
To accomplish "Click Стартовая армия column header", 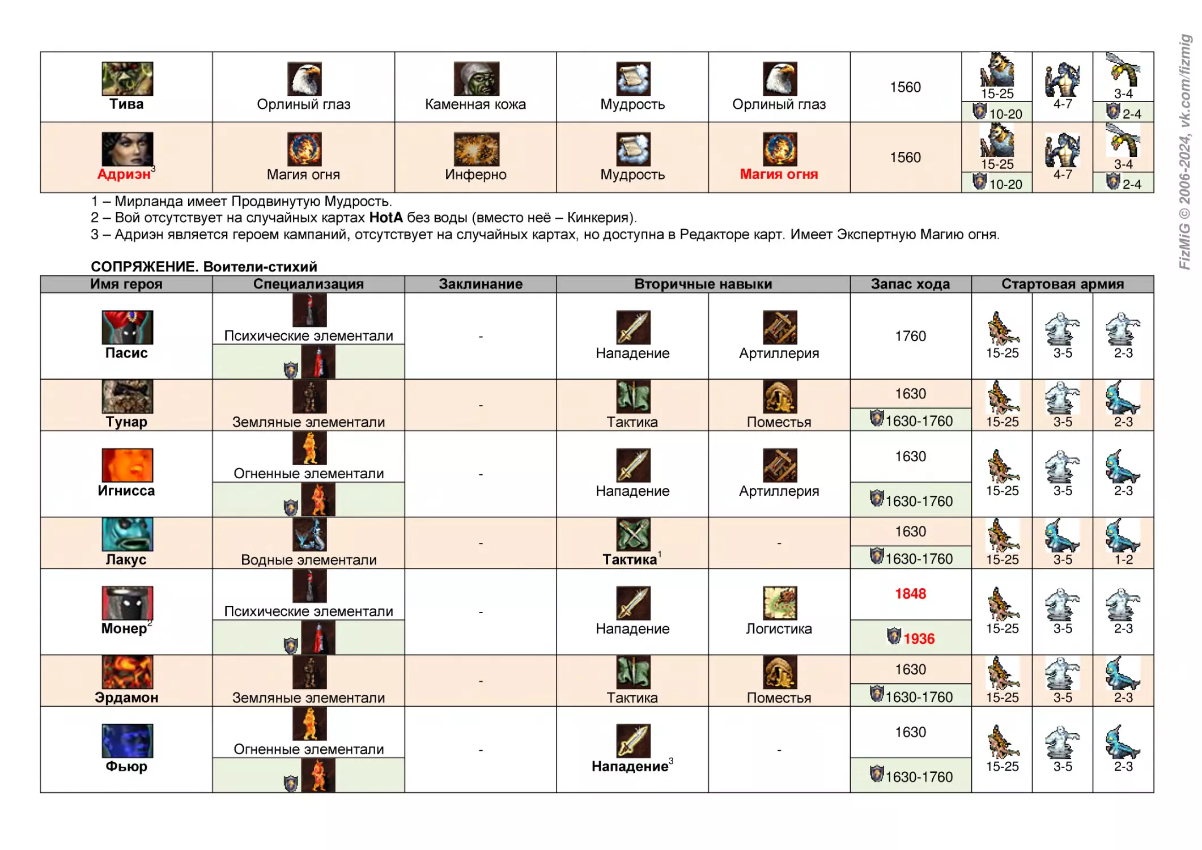I will click(x=1063, y=284).
